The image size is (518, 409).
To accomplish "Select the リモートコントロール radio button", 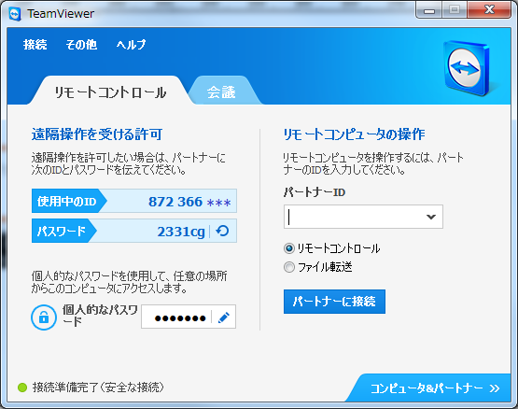I will coord(289,248).
